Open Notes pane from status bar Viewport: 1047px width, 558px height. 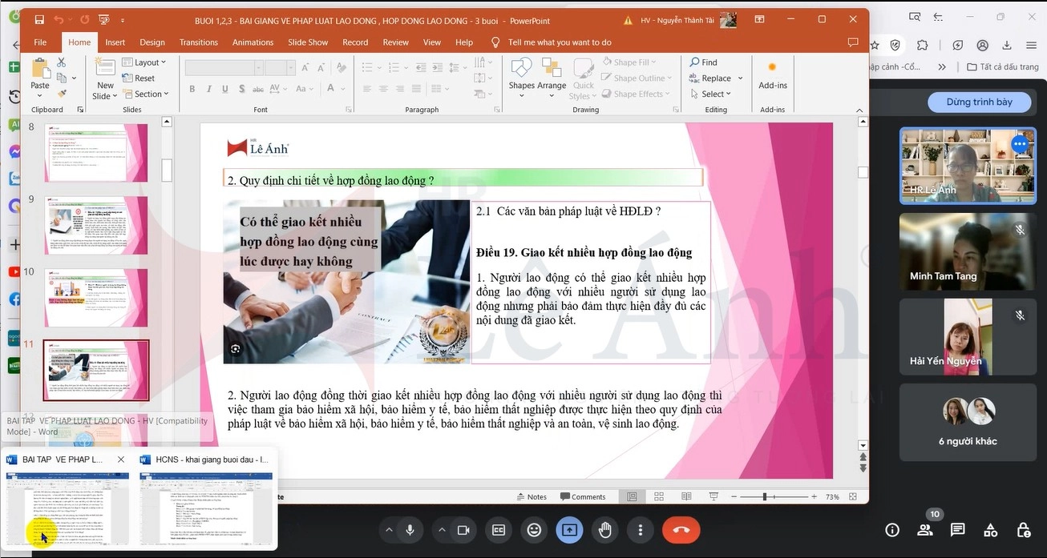530,497
